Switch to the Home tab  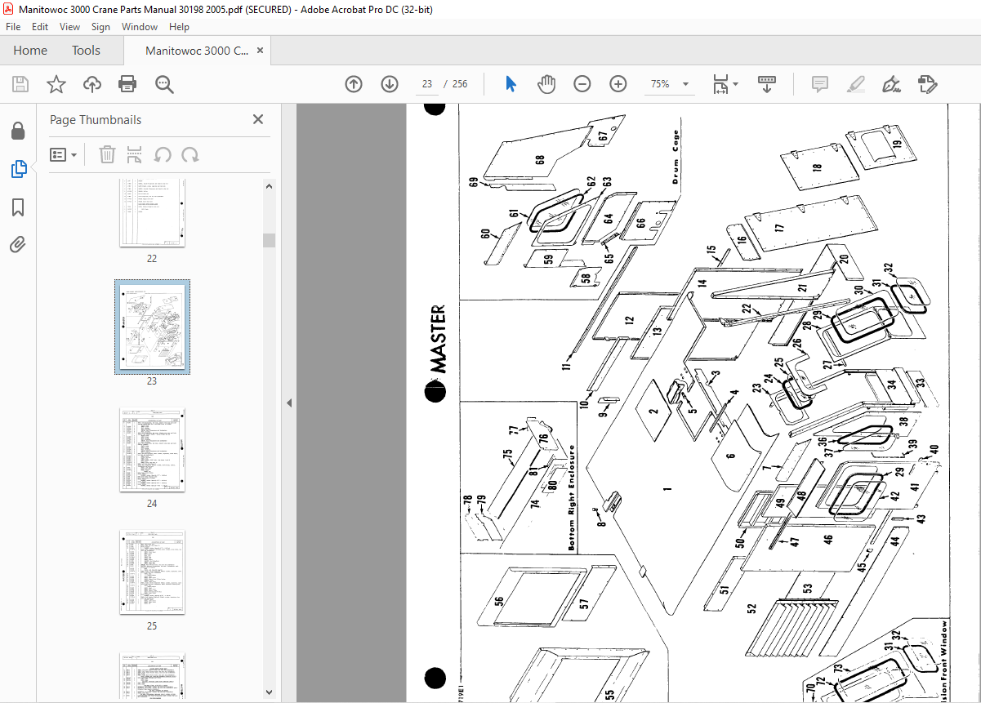pyautogui.click(x=30, y=51)
